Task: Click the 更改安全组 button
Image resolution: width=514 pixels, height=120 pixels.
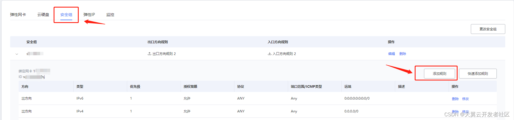Action: [x=488, y=29]
